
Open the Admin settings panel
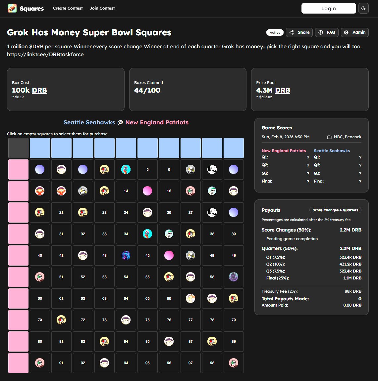click(354, 32)
